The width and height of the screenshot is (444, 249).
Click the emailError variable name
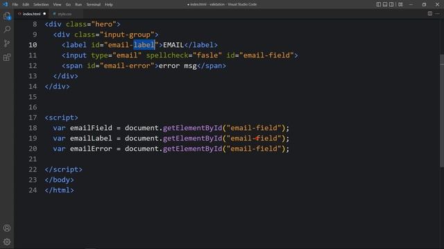click(x=91, y=149)
